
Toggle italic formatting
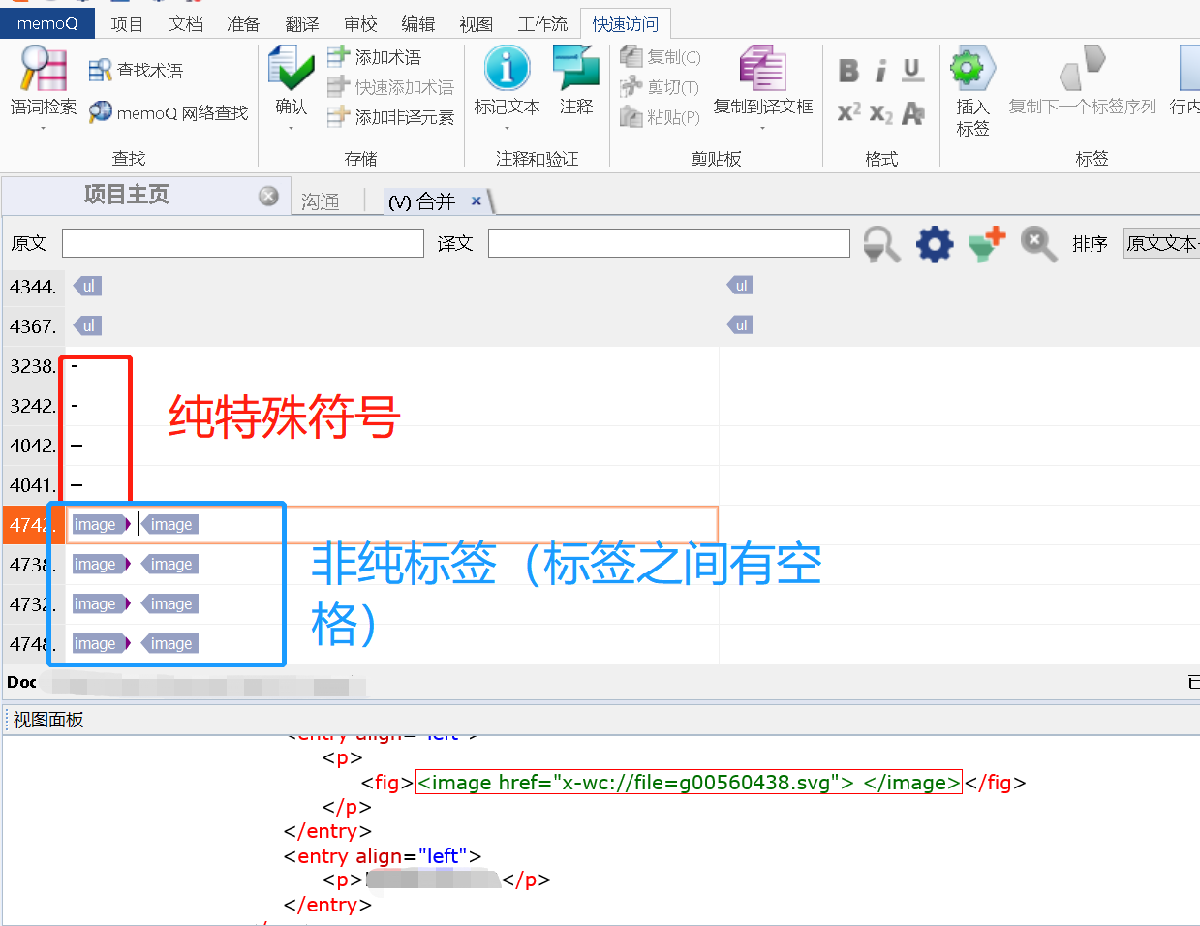coord(880,71)
